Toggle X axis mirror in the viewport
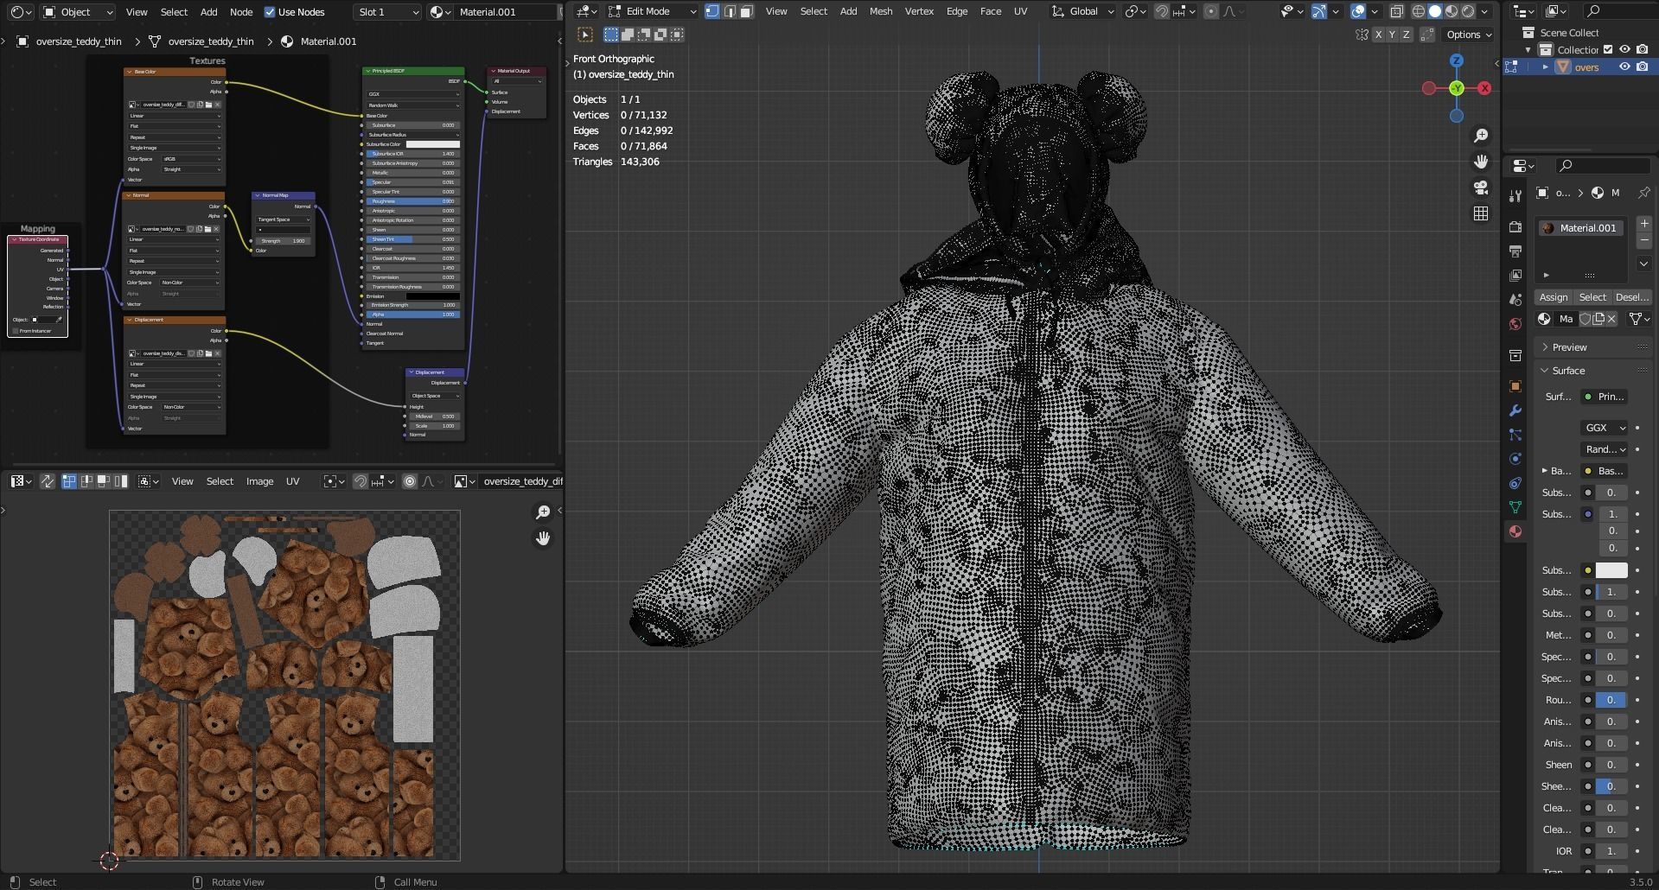 click(1378, 35)
